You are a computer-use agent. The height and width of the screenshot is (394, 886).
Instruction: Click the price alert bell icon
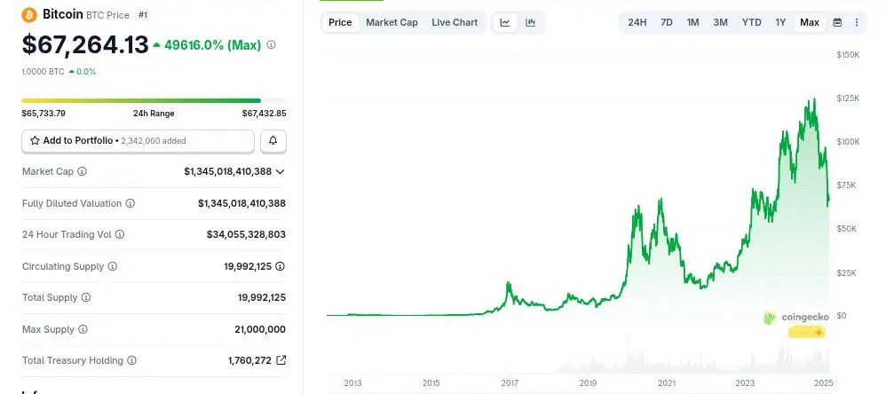pyautogui.click(x=273, y=140)
